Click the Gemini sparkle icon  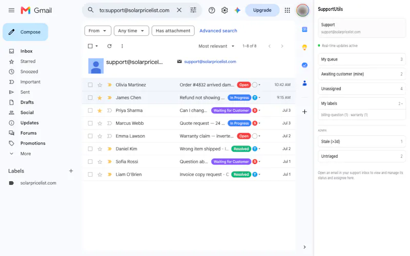pyautogui.click(x=237, y=10)
